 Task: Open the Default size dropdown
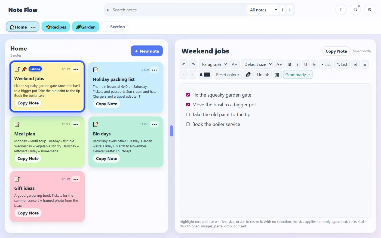click(257, 64)
